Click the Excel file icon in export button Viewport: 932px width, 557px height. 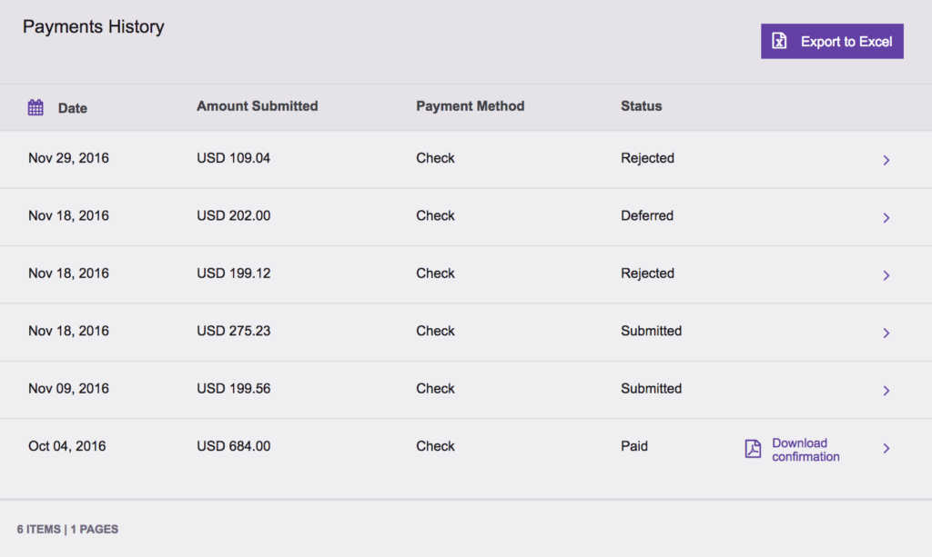[x=779, y=42]
